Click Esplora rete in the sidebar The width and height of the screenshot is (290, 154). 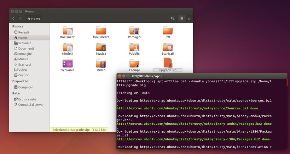coord(27,99)
